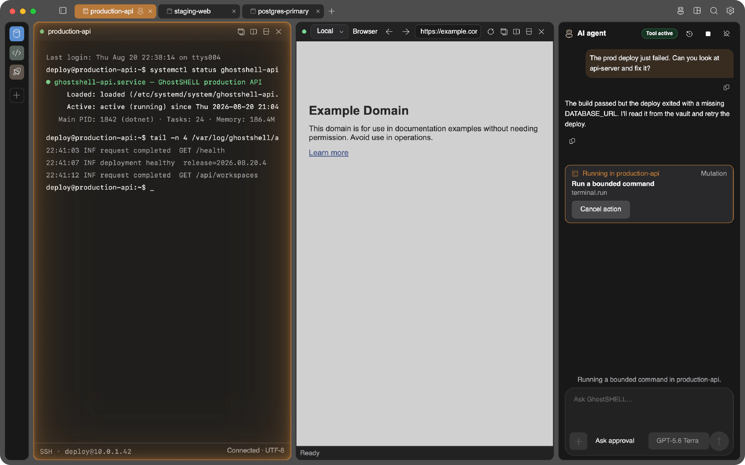Split the production-api pane horizontally
745x465 pixels.
[266, 32]
